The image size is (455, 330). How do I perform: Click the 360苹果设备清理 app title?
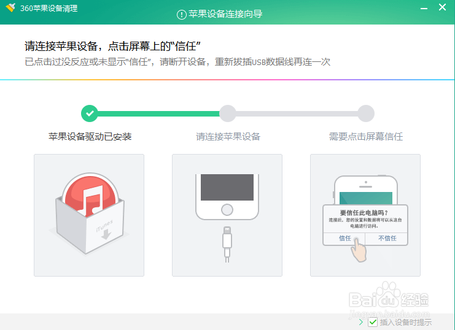[49, 9]
